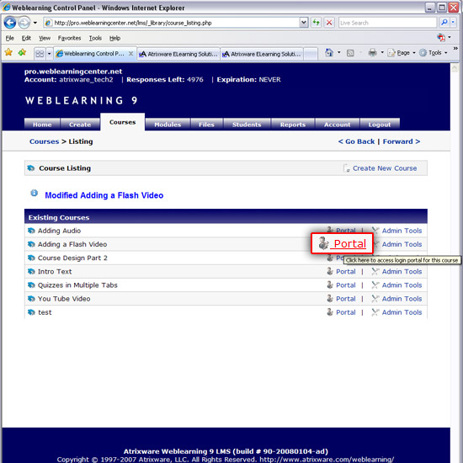Open the Tools command bar dropdown

(x=434, y=53)
